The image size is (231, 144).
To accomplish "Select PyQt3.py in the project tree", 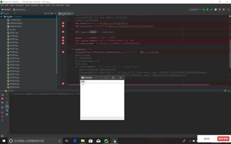I will coord(14,39).
